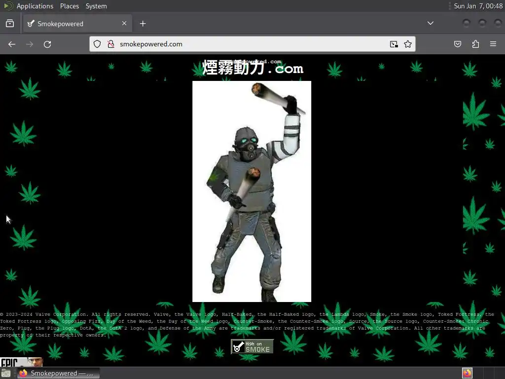505x379 pixels.
Task: Switch to Smokepowered window in taskbar
Action: click(58, 373)
